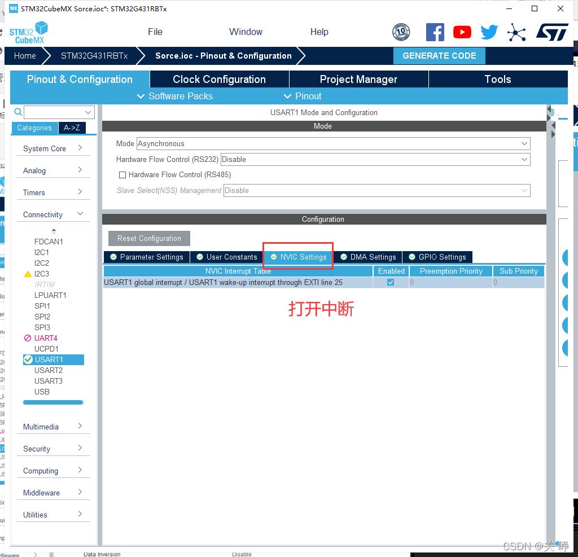This screenshot has width=578, height=557.
Task: Expand the System Core category
Action: (54, 148)
